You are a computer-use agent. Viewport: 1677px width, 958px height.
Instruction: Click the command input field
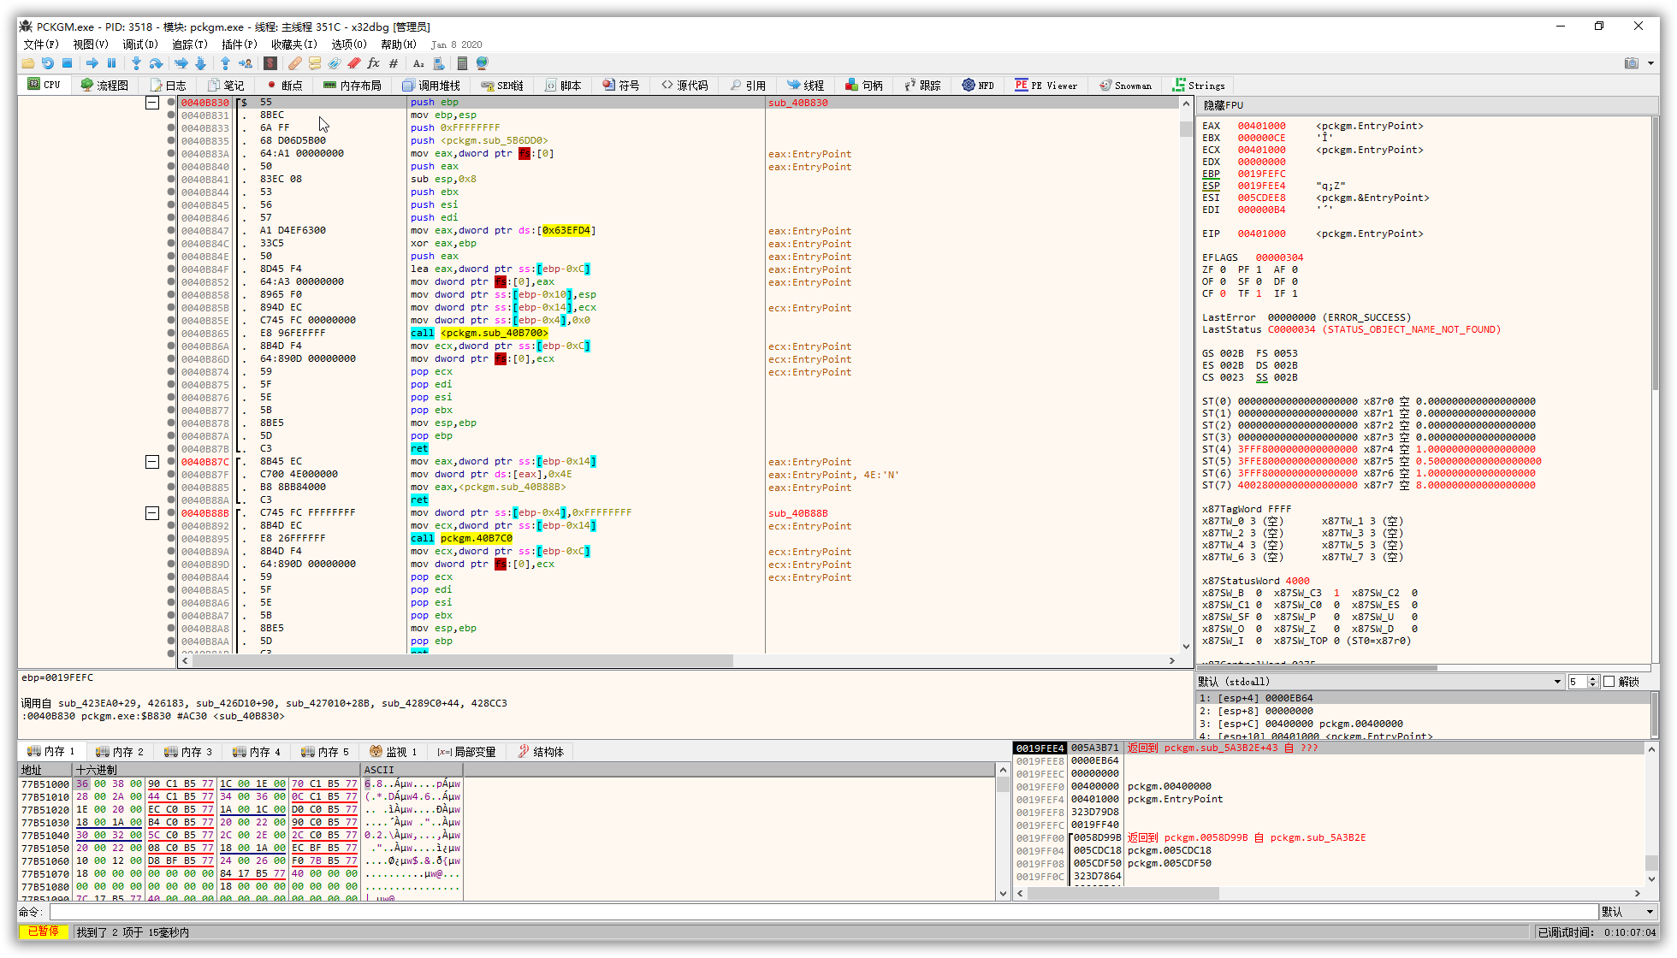823,912
